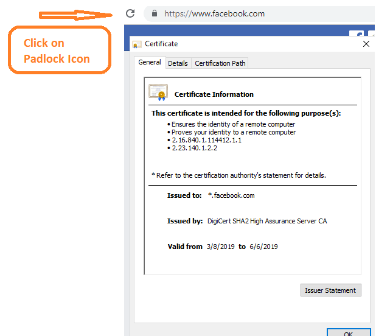Click the 'Certificate Information' heading
The image size is (376, 336).
[x=214, y=94]
